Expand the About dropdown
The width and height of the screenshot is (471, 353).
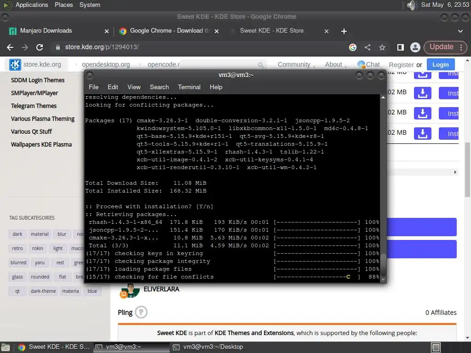336,64
